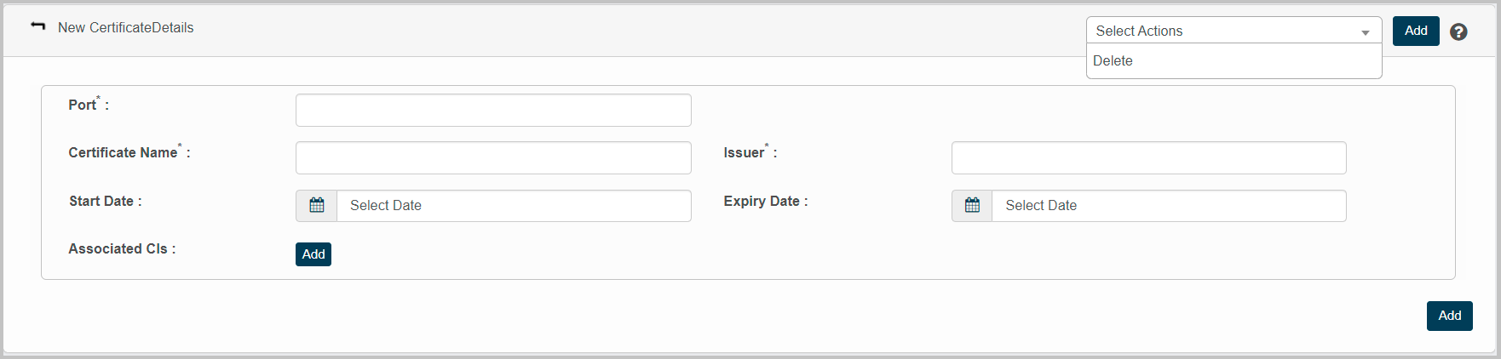Open the Start Date calendar icon
This screenshot has height=359, width=1501.
coord(317,206)
